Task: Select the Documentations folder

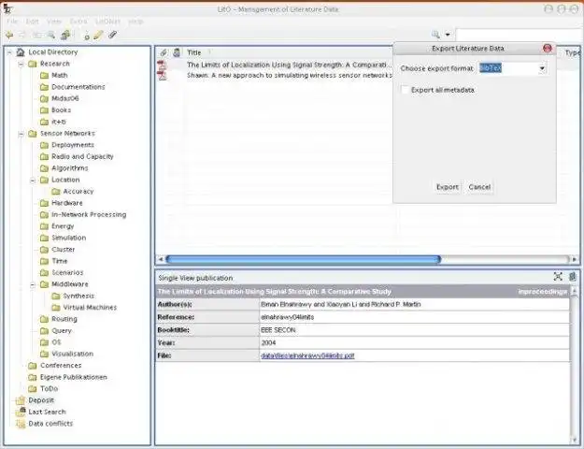Action: [78, 87]
